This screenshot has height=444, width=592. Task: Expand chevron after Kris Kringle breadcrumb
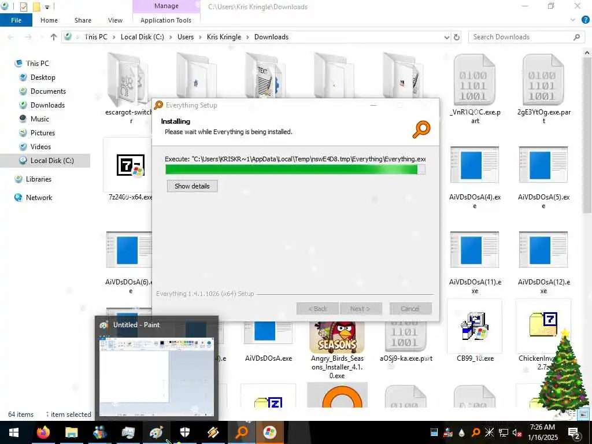[x=247, y=37]
